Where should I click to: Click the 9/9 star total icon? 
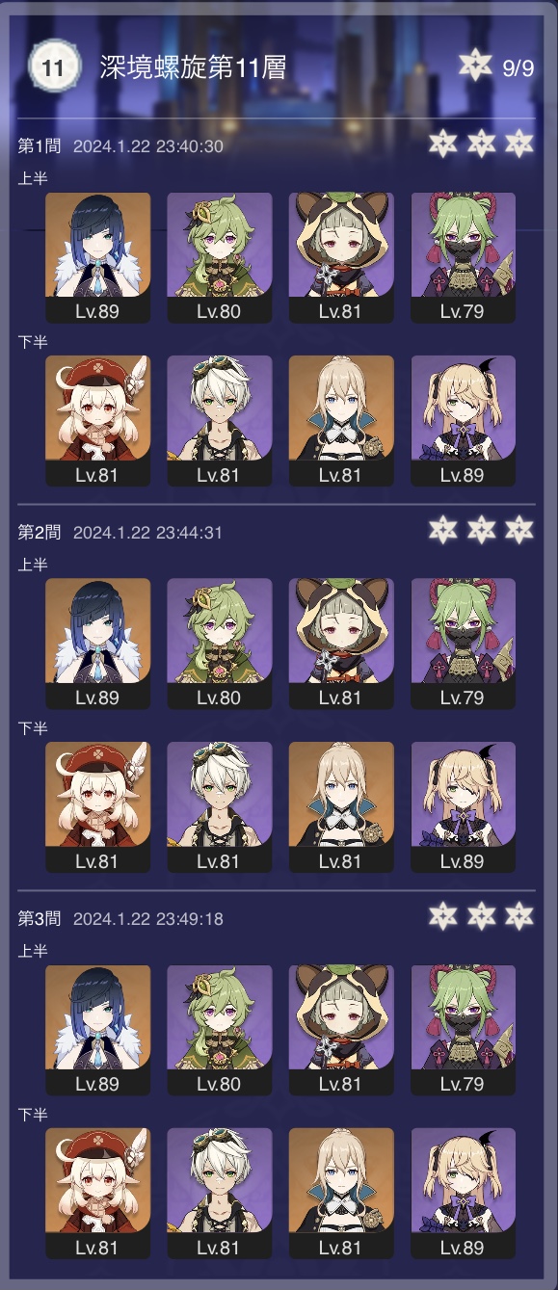(x=475, y=66)
